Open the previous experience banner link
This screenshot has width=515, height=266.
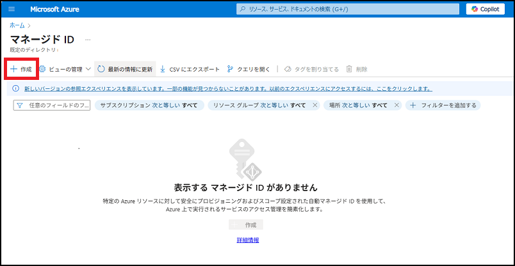(x=228, y=89)
